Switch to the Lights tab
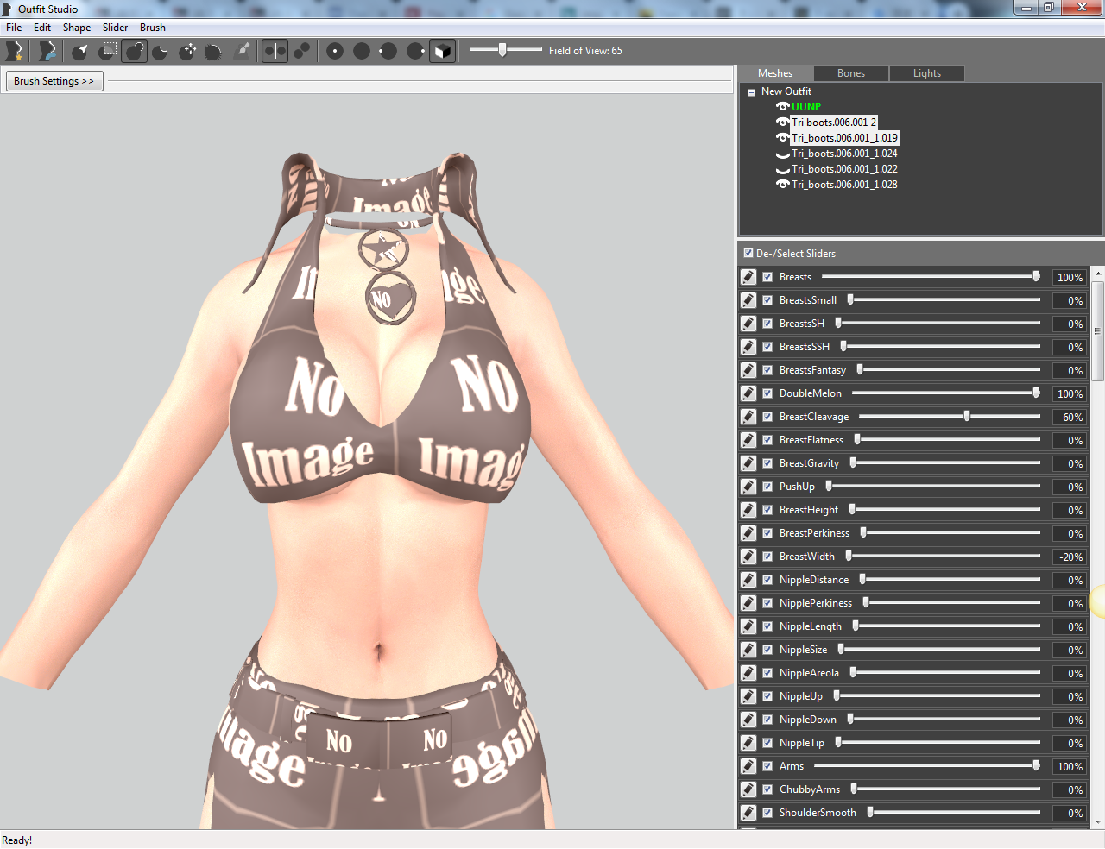Screen dimensions: 1105x849 coord(927,73)
